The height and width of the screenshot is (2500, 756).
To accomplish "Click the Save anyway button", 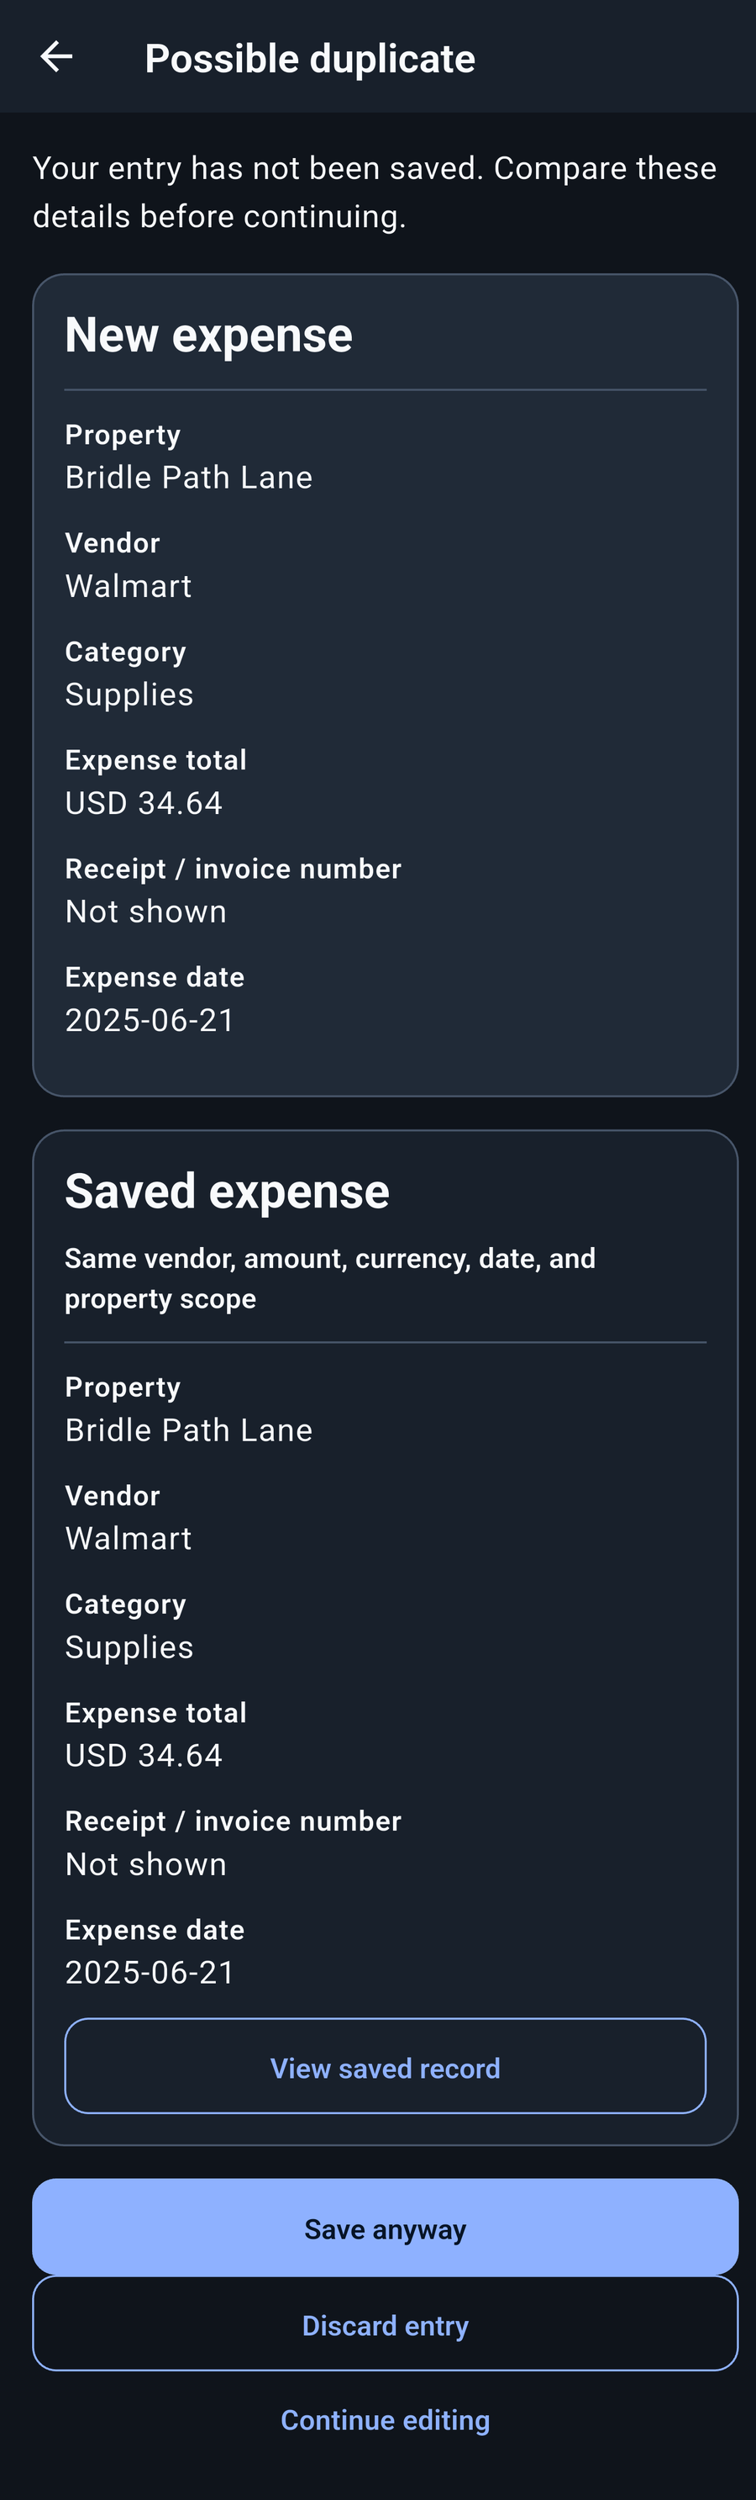I will click(x=385, y=2228).
